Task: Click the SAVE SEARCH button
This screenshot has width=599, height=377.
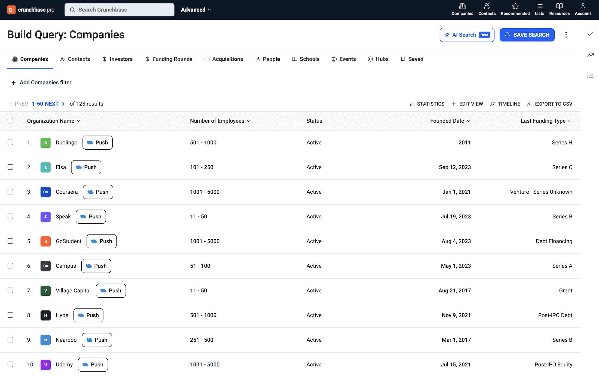Action: point(527,35)
